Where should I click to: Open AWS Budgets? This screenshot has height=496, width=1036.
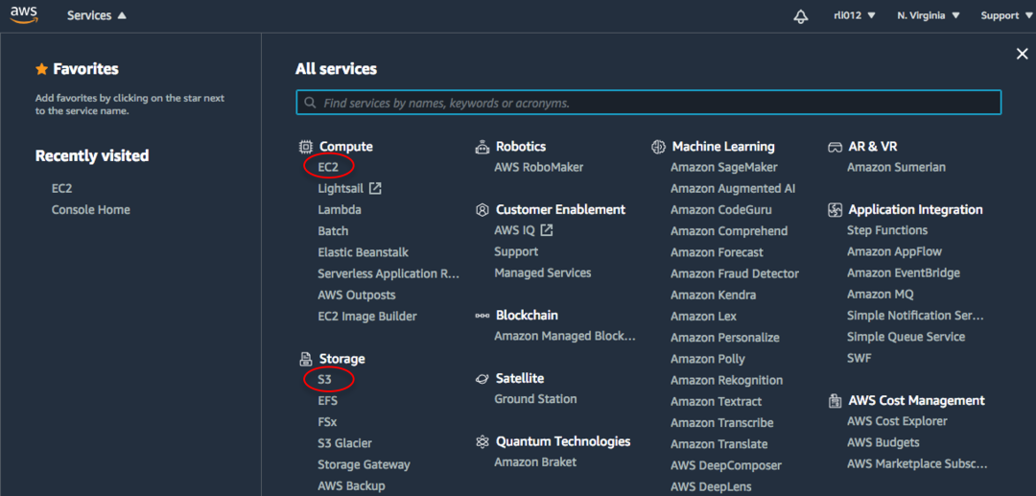pyautogui.click(x=883, y=442)
